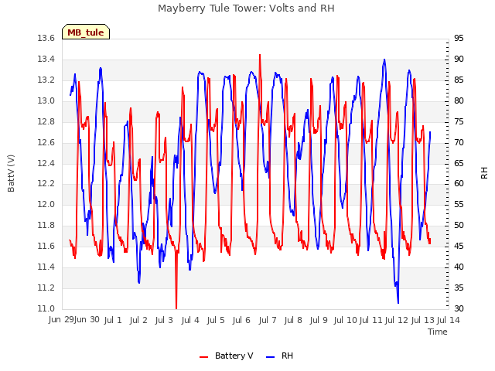This screenshot has height=371, width=495.
Task: Click the Jul 6 date tick label
Action: pos(241,320)
